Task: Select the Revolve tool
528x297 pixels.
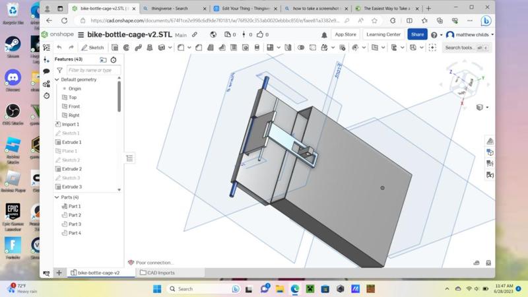Action: [x=126, y=48]
